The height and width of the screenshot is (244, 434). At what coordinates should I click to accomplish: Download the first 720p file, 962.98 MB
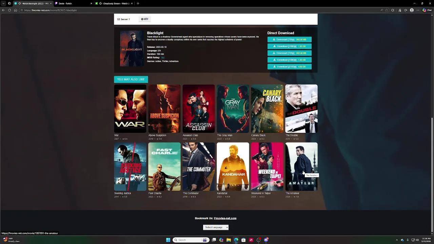point(290,40)
